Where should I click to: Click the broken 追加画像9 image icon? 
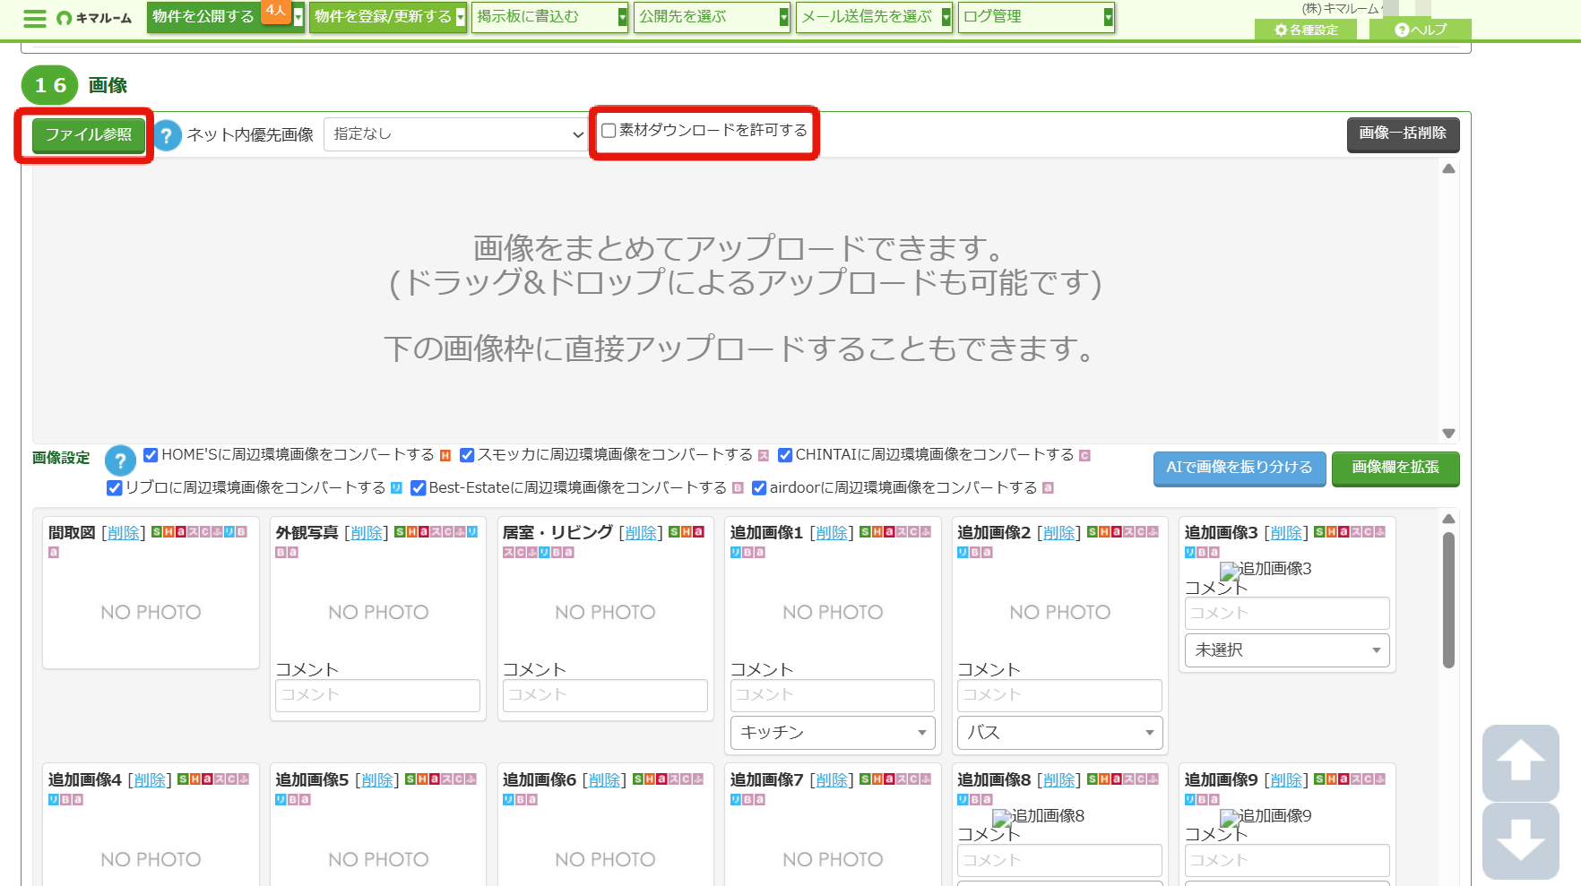1230,818
